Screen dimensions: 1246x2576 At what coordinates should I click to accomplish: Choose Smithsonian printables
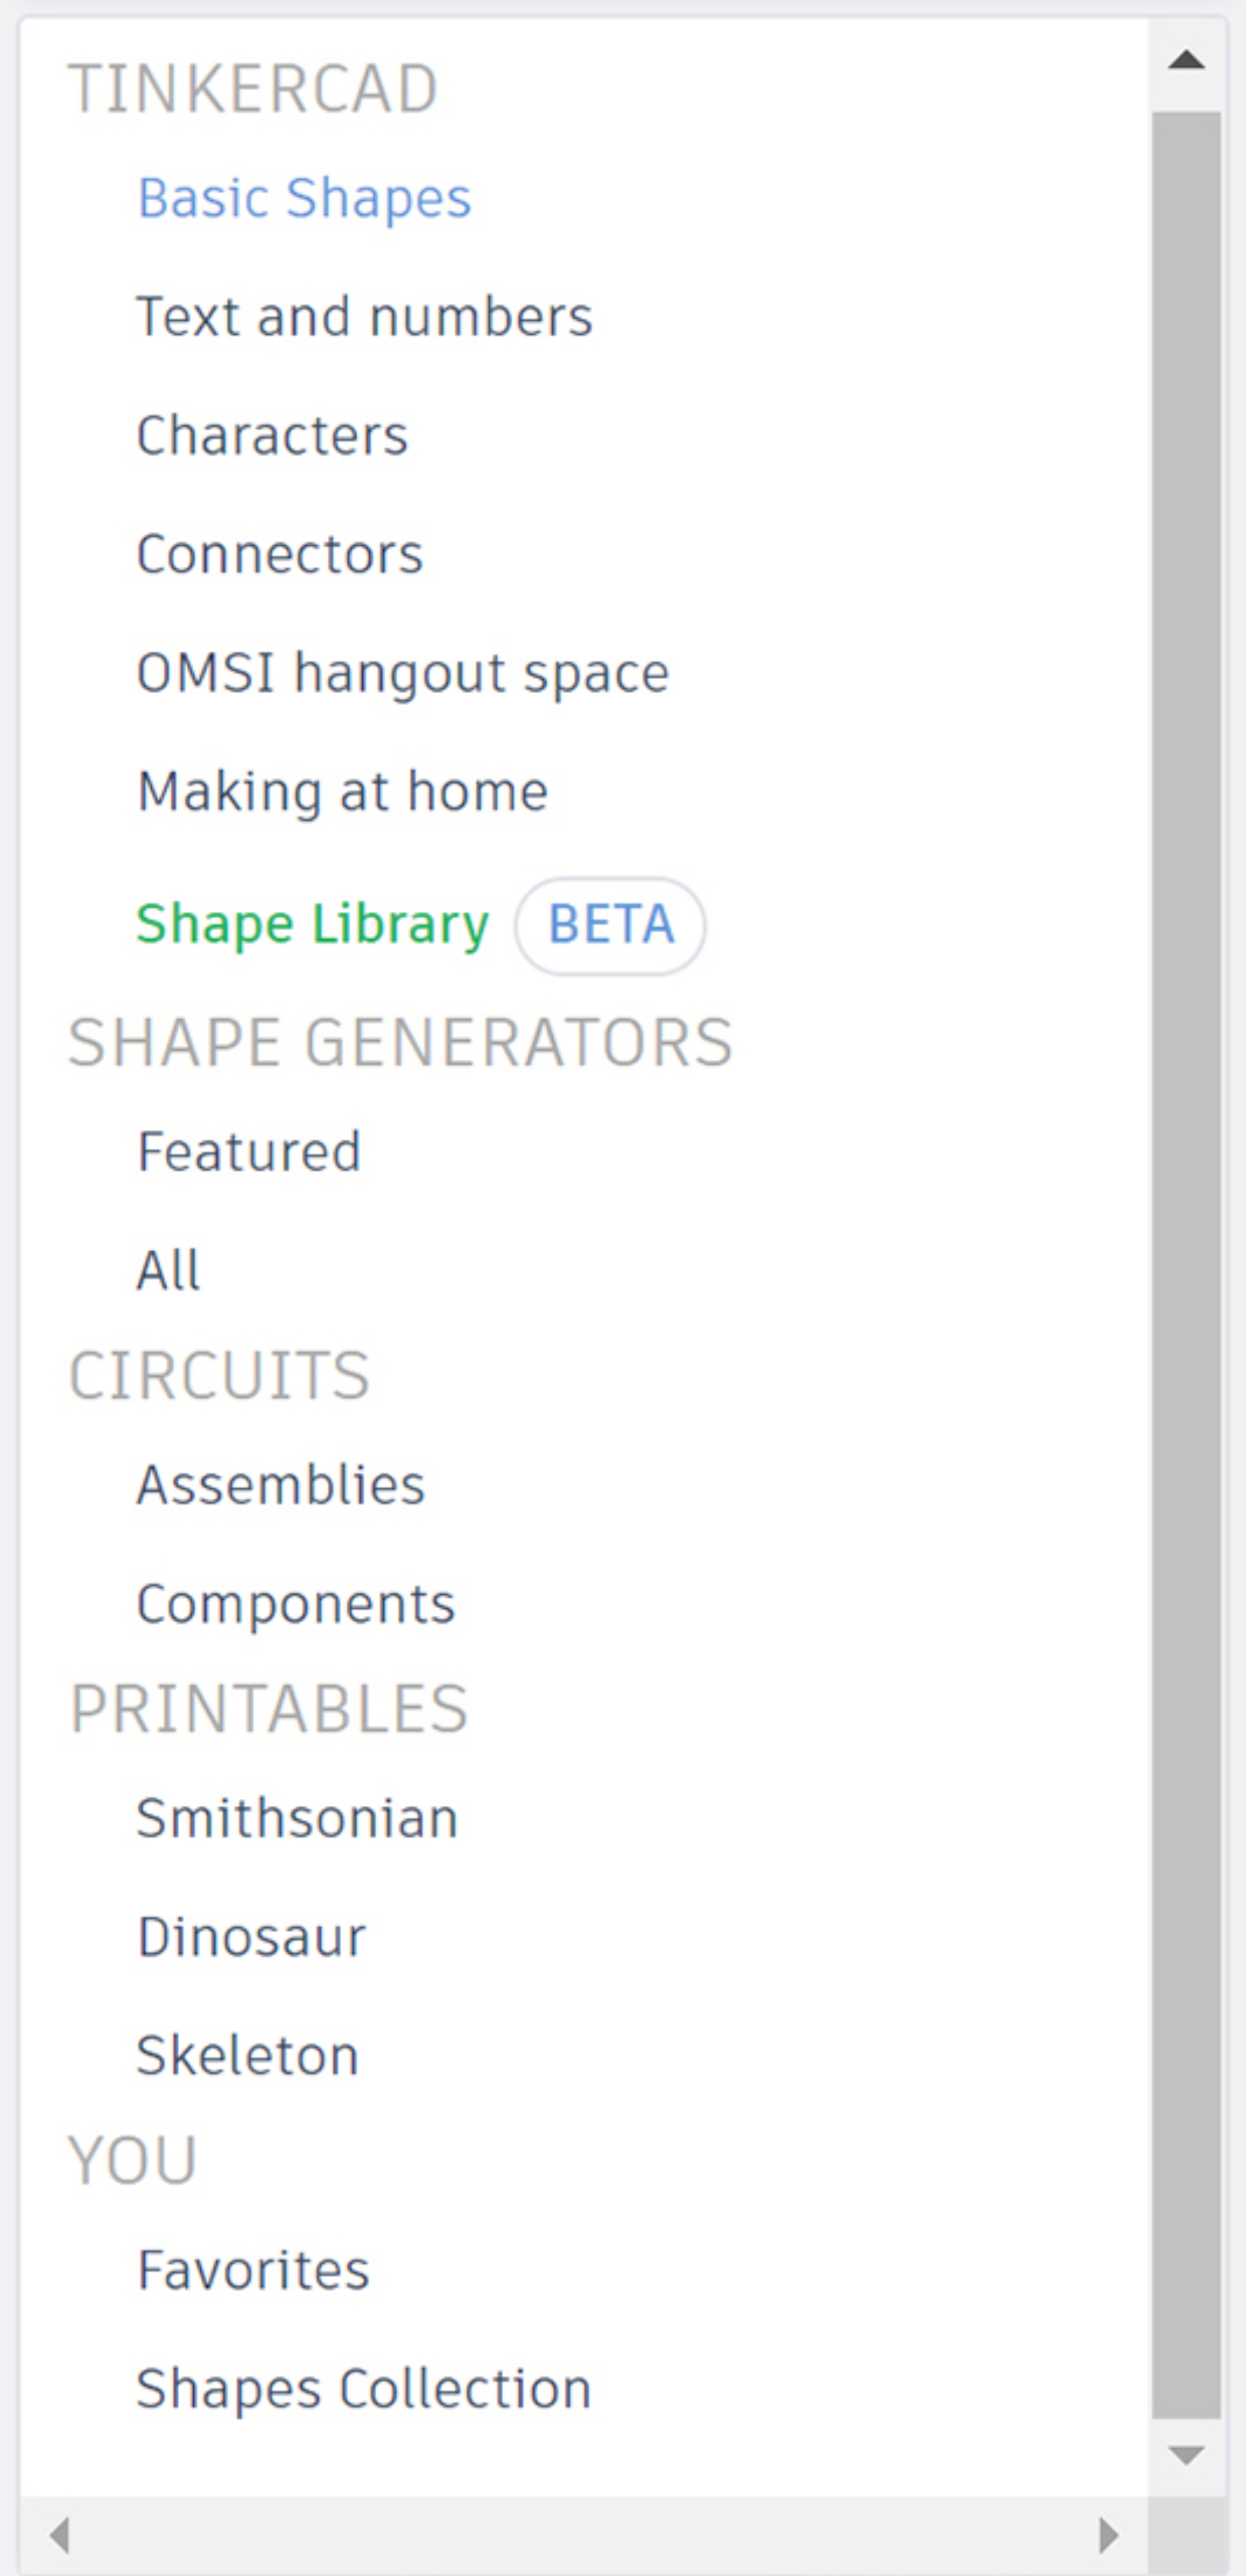point(297,1818)
